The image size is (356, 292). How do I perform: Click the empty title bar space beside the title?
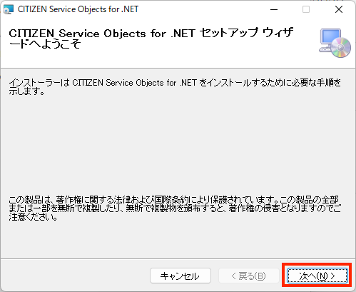coord(202,9)
